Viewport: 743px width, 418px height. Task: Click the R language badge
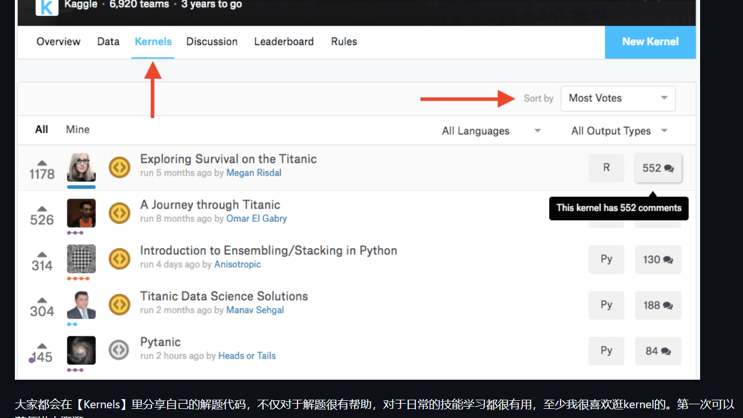point(606,168)
